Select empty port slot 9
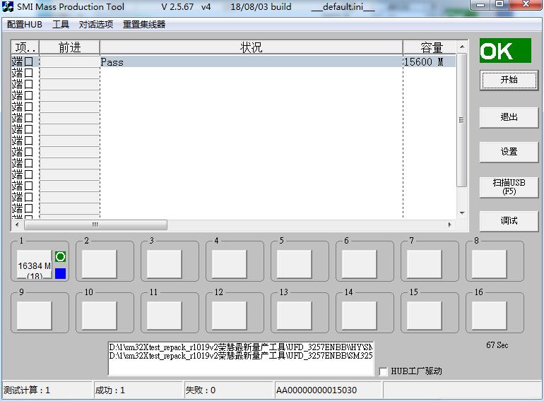This screenshot has width=544, height=401. [35, 316]
